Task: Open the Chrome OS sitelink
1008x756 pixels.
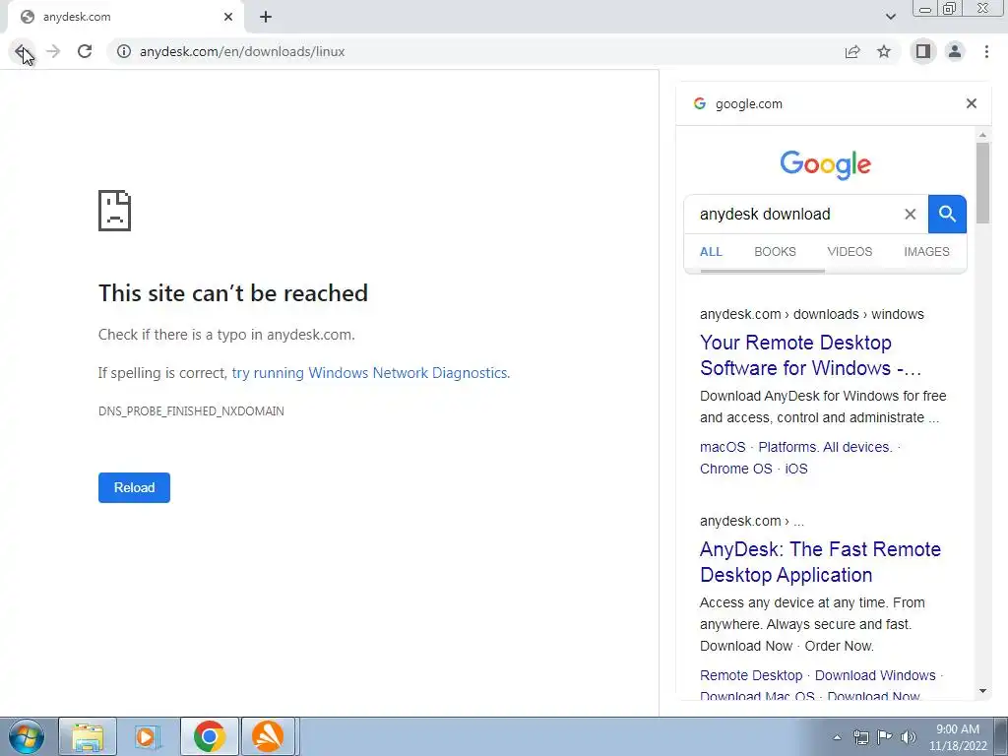Action: [x=736, y=469]
